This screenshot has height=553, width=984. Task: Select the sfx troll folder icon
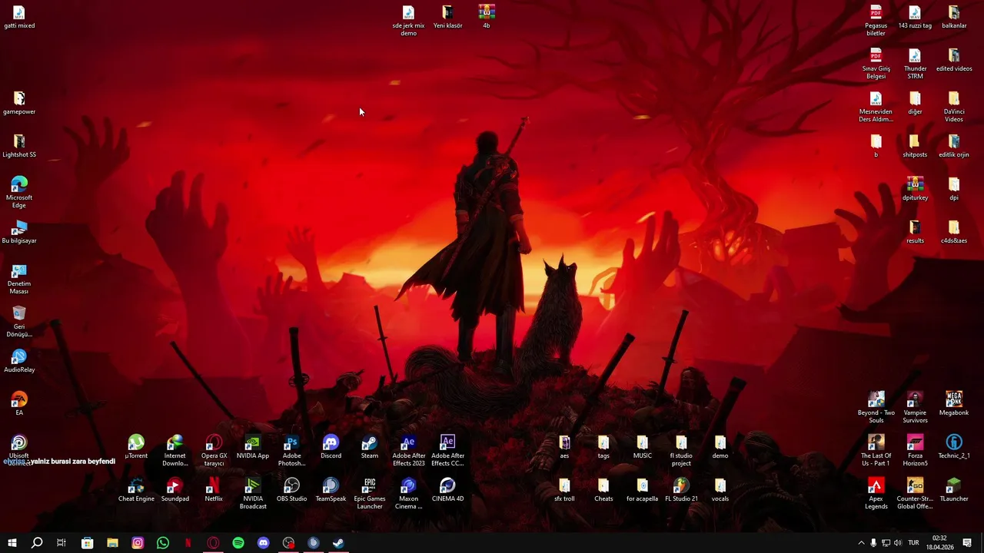(x=564, y=490)
